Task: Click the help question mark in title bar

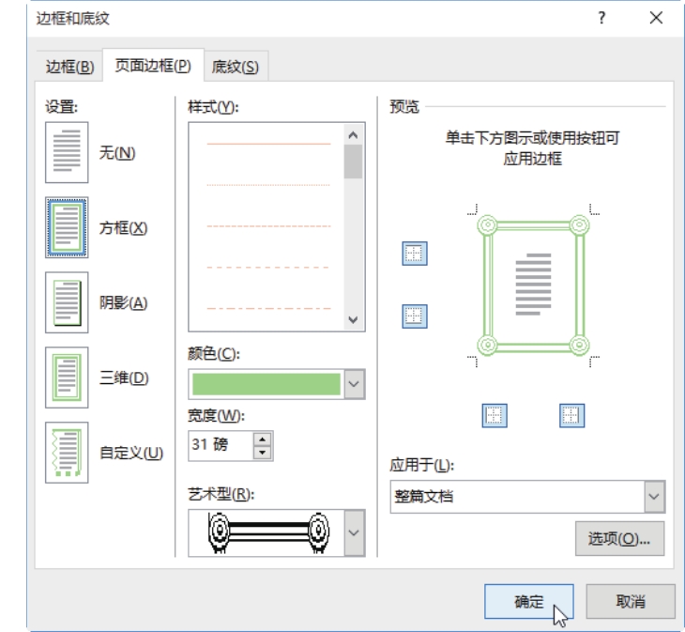Action: [x=602, y=18]
